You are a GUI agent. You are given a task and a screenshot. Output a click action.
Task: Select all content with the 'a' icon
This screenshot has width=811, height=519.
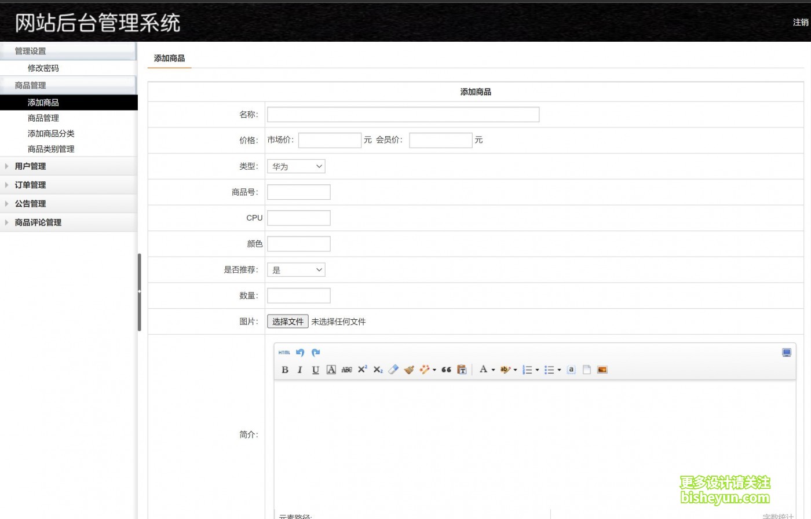[571, 370]
